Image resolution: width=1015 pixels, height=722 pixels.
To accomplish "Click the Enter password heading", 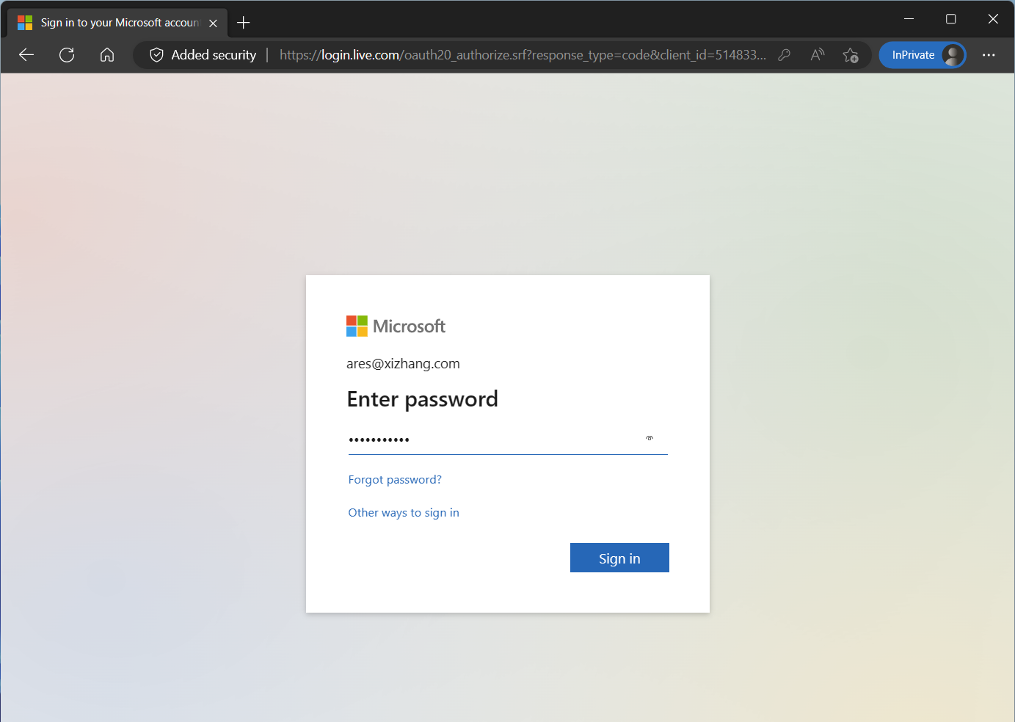I will (x=422, y=399).
